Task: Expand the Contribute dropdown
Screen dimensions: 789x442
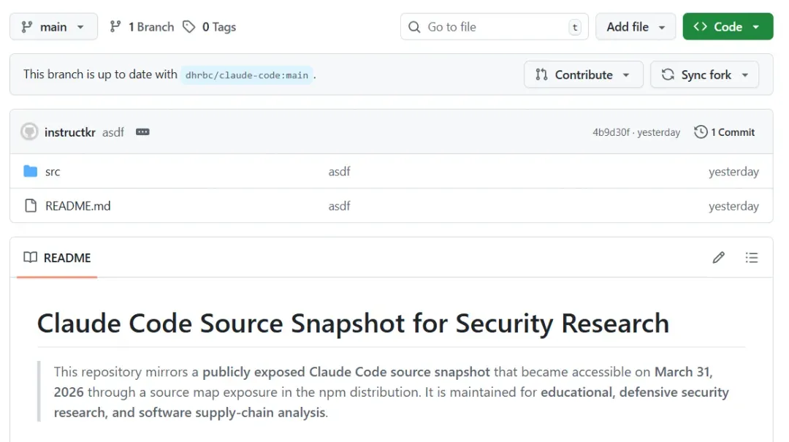Action: click(x=583, y=75)
